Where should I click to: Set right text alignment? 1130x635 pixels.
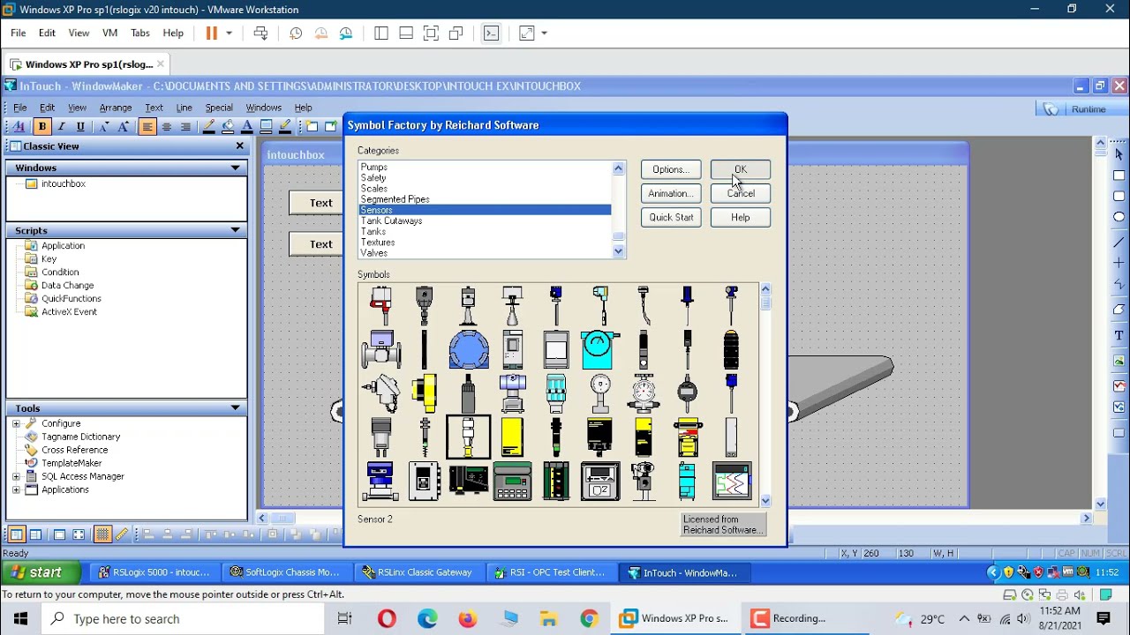pyautogui.click(x=185, y=127)
